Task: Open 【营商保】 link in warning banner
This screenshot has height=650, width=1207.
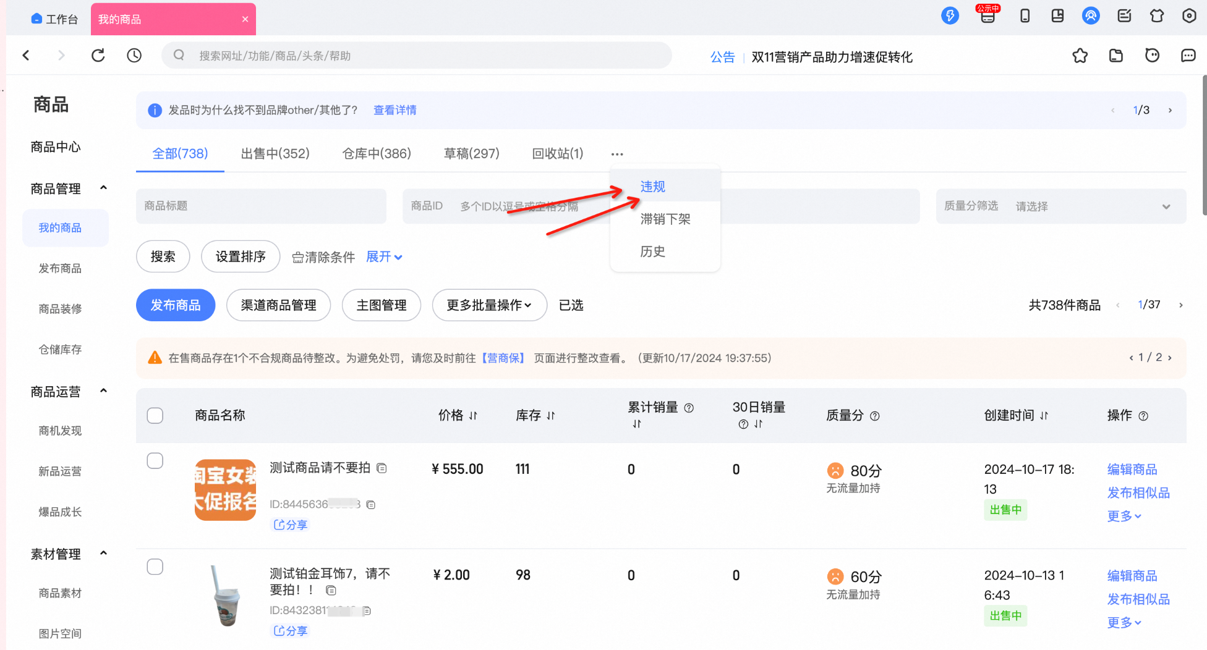Action: [x=503, y=358]
